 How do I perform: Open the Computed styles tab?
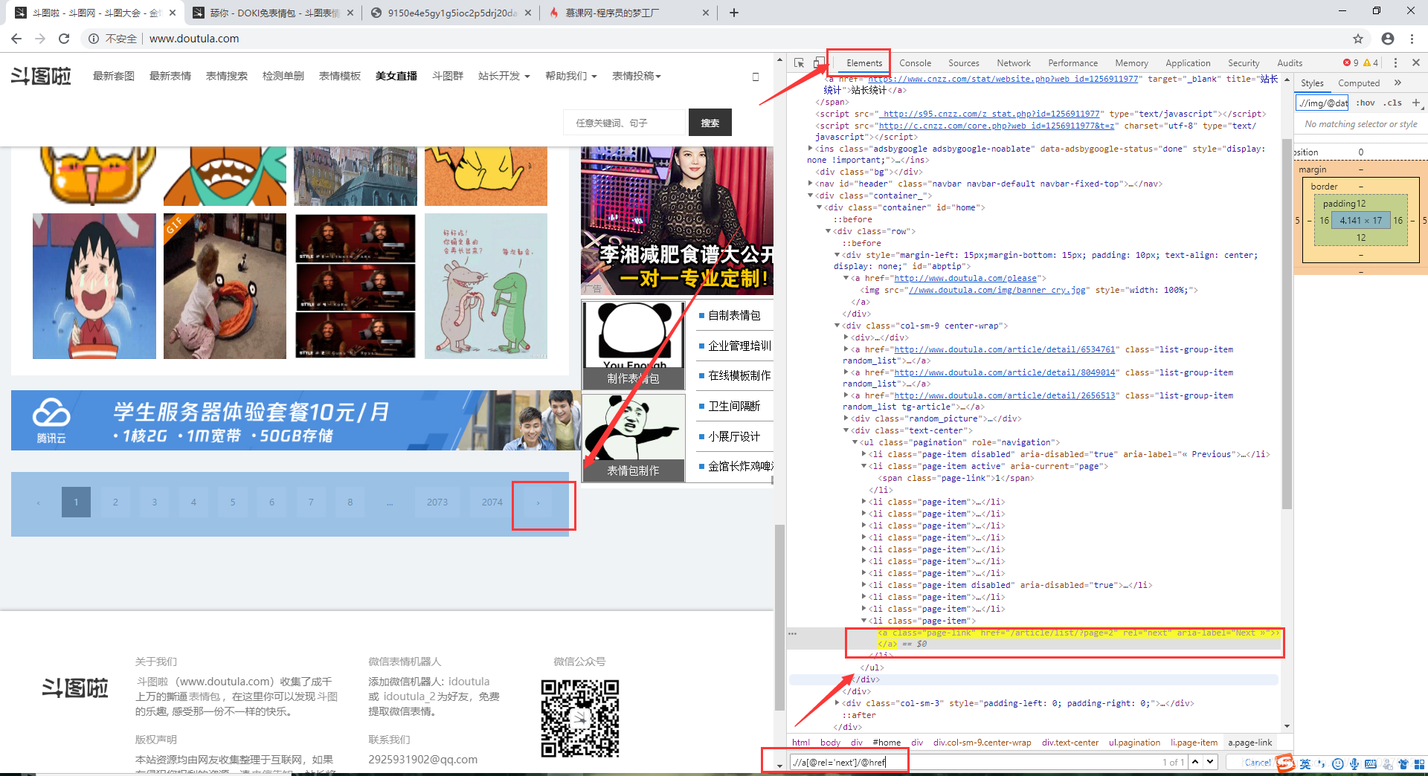tap(1358, 83)
